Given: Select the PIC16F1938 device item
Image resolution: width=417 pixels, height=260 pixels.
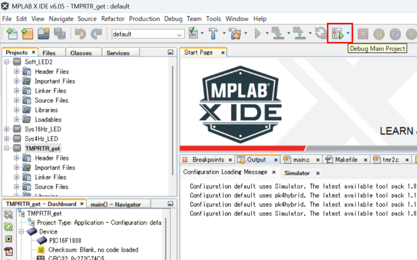Looking at the screenshot, I should click(x=65, y=241).
